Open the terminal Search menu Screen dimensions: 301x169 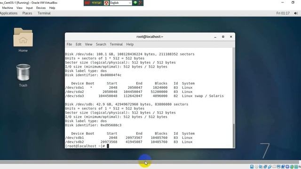[x=101, y=44]
